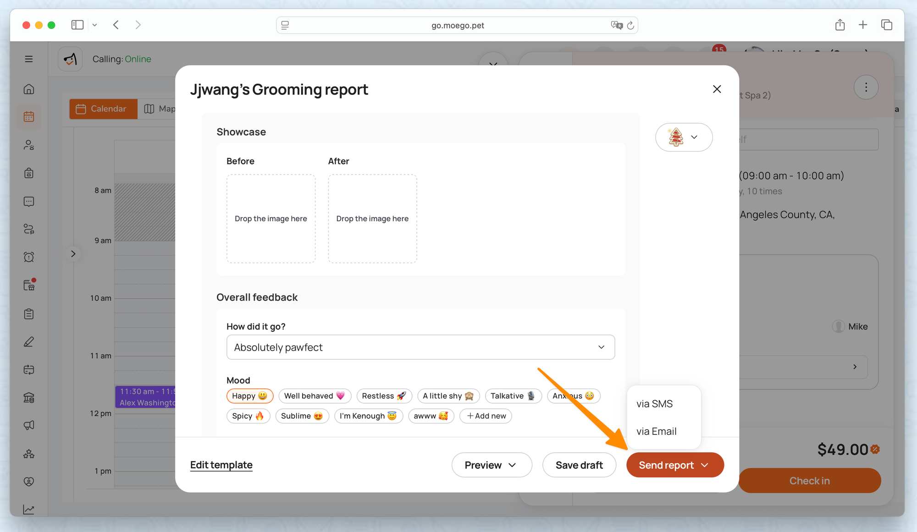Click the Safari page reload icon

point(630,26)
